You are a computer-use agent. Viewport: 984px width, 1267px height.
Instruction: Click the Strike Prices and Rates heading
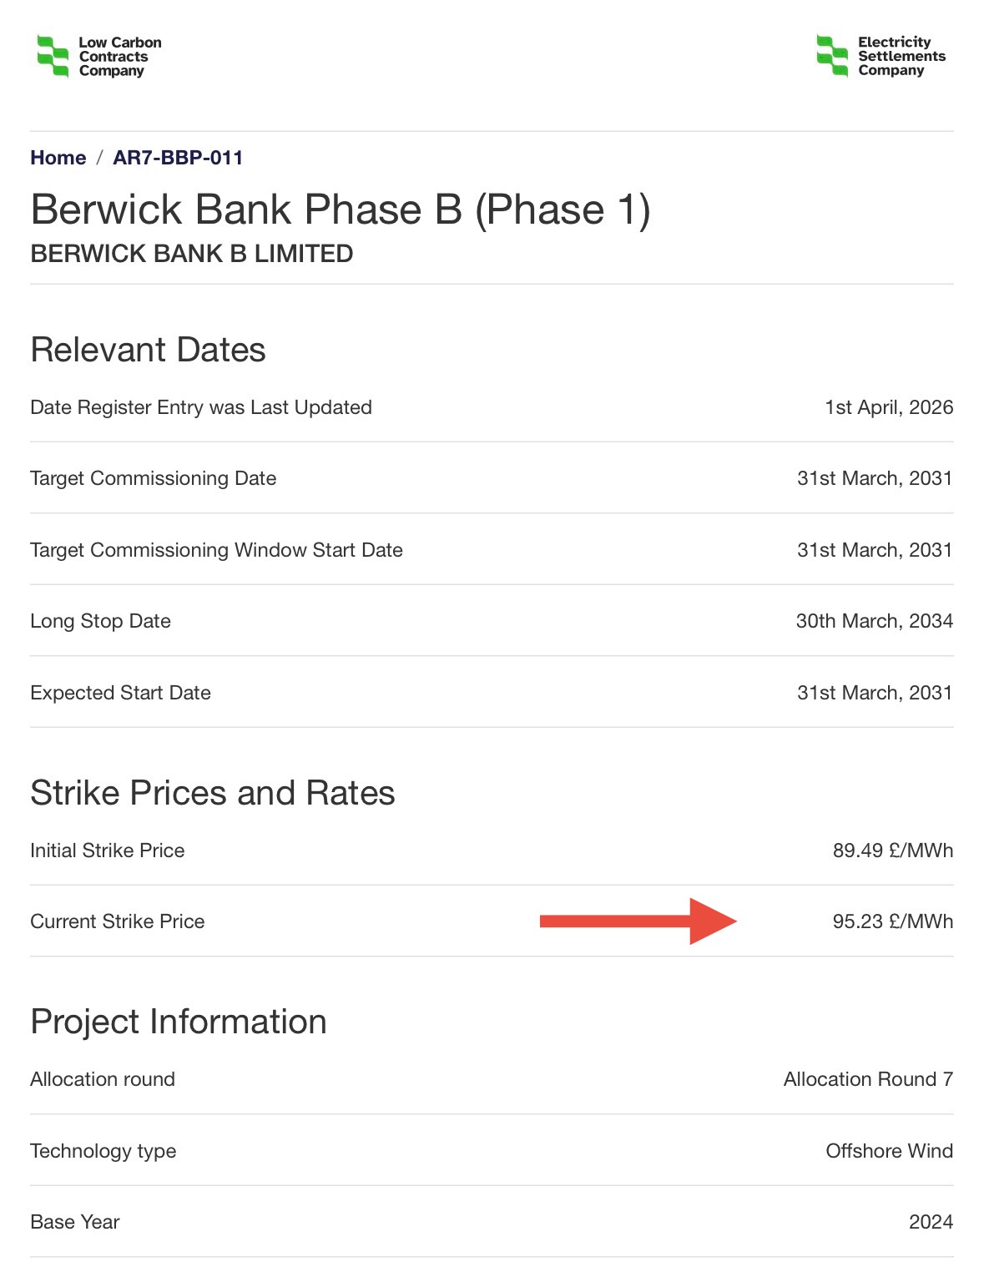[x=212, y=793]
